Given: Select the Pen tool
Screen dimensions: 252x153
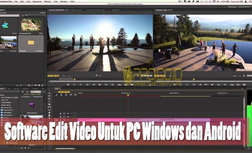Looking at the screenshot, I should 49,113.
